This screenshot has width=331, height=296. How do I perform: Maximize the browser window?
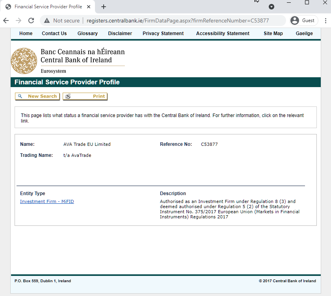307,2
